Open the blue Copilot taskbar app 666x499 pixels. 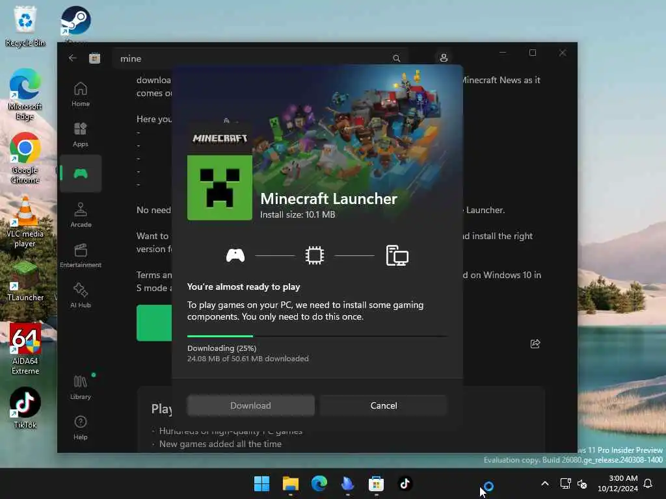347,483
